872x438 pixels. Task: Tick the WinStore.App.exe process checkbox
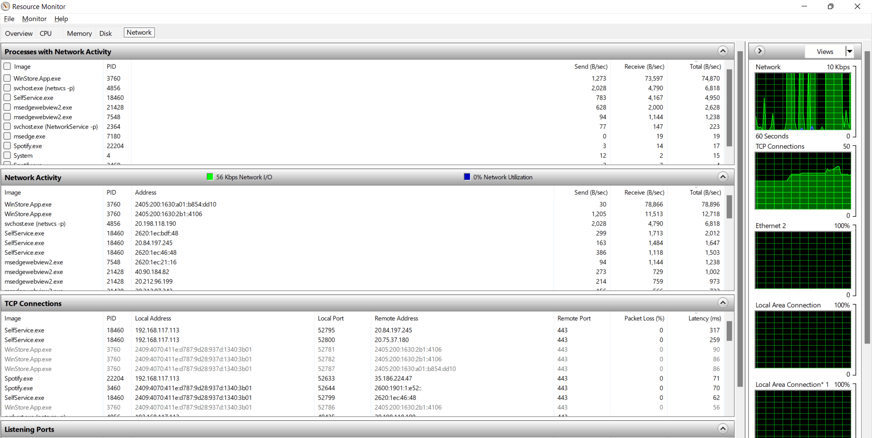coord(7,78)
